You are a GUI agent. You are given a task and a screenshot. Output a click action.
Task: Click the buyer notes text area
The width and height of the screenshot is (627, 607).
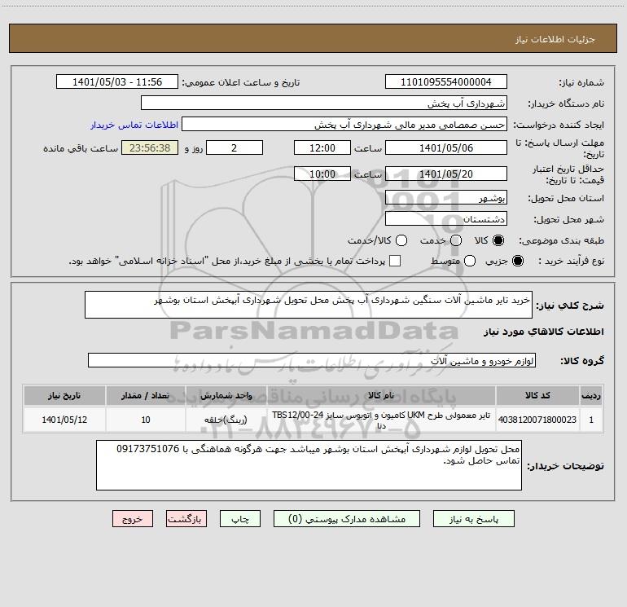click(x=309, y=465)
